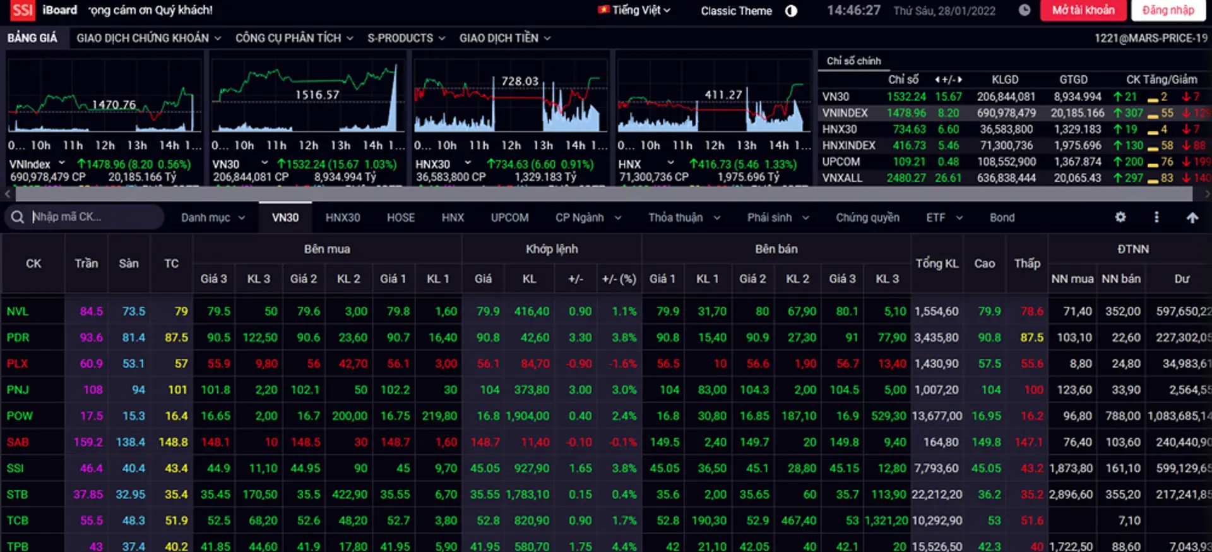The image size is (1212, 552).
Task: Click the SSI logo icon
Action: pos(23,10)
